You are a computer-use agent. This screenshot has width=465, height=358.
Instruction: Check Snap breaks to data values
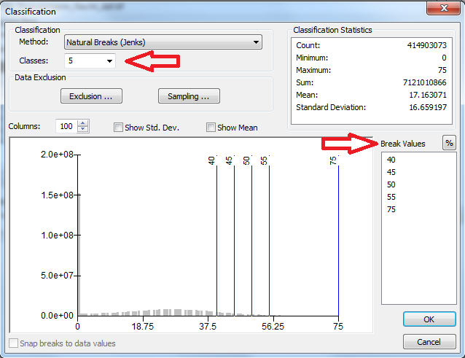click(x=13, y=343)
